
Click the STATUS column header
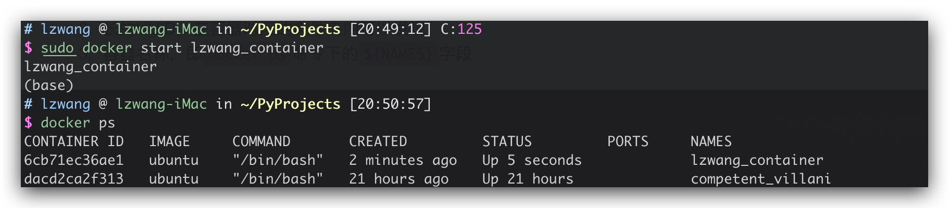[507, 141]
